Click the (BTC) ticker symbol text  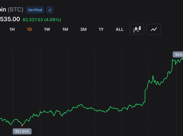[15, 9]
